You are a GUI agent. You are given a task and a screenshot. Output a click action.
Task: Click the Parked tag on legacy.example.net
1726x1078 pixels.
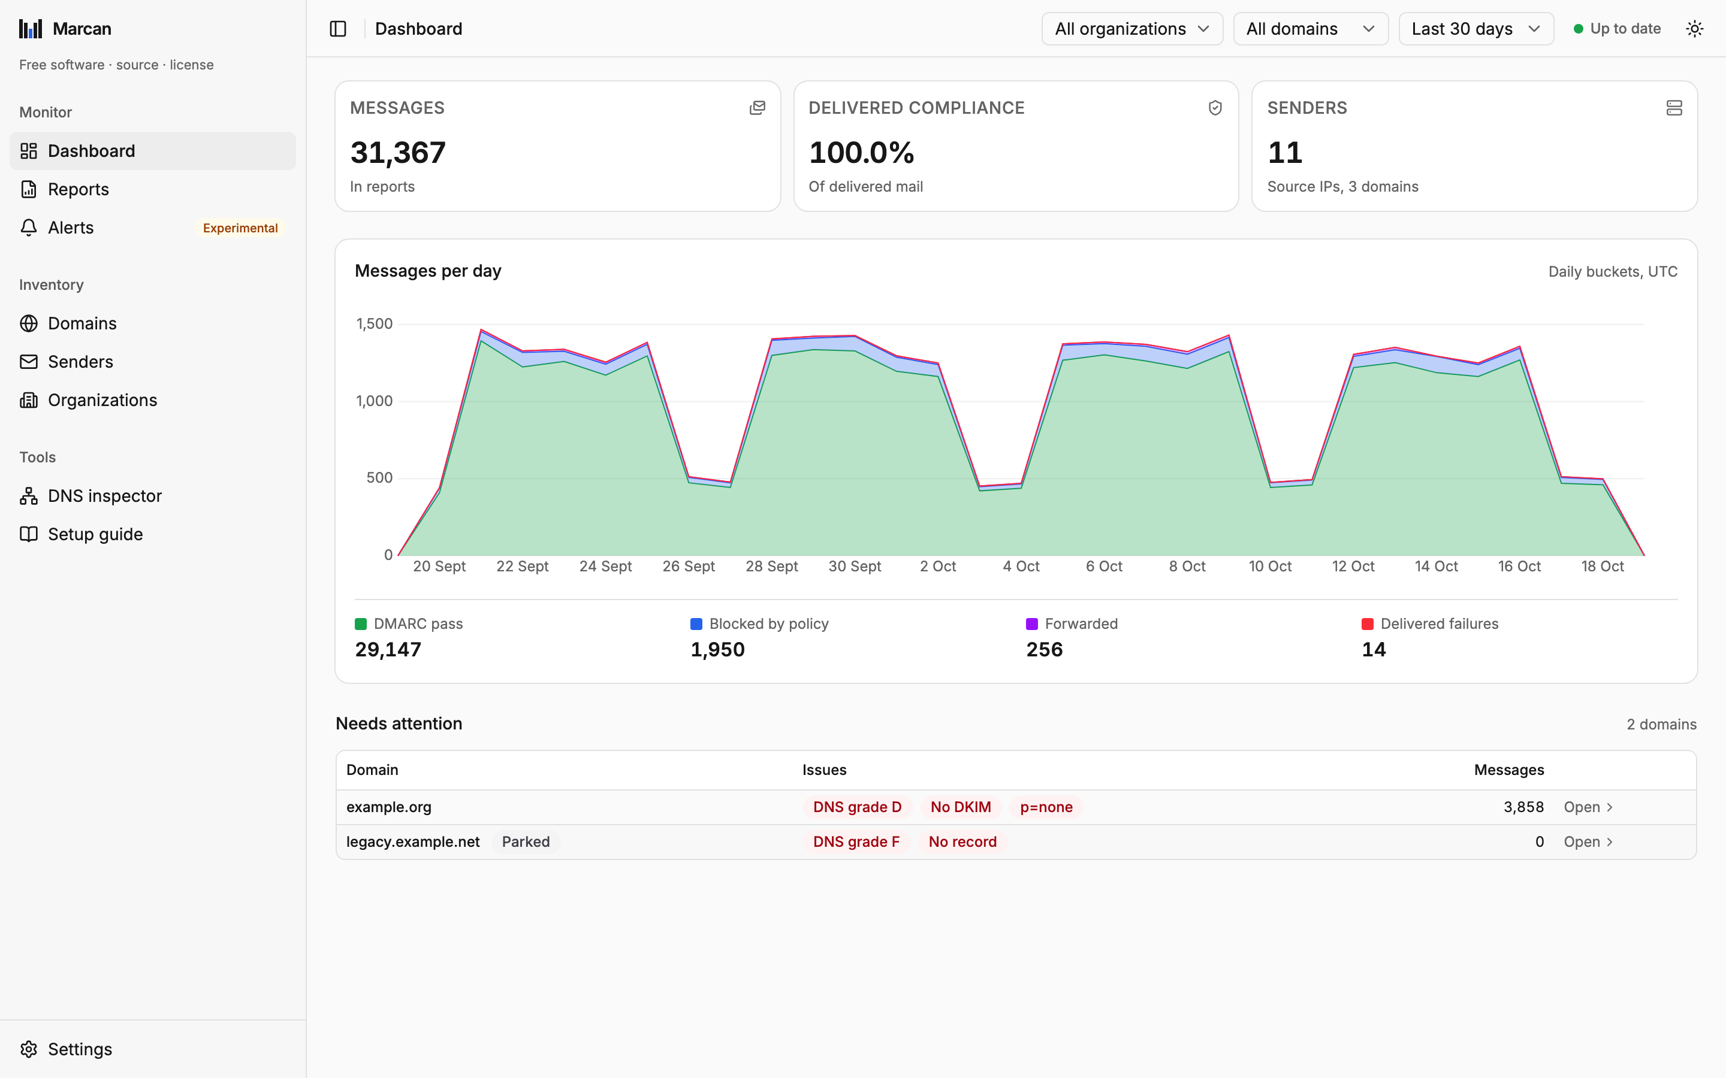point(526,842)
